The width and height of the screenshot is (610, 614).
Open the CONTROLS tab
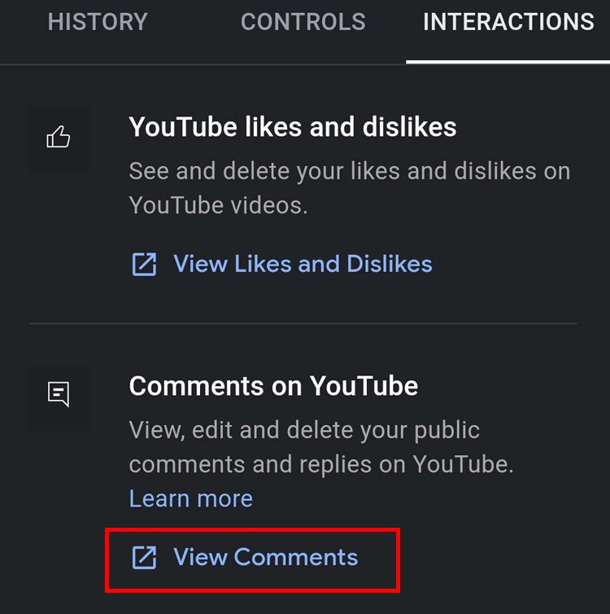pyautogui.click(x=303, y=22)
